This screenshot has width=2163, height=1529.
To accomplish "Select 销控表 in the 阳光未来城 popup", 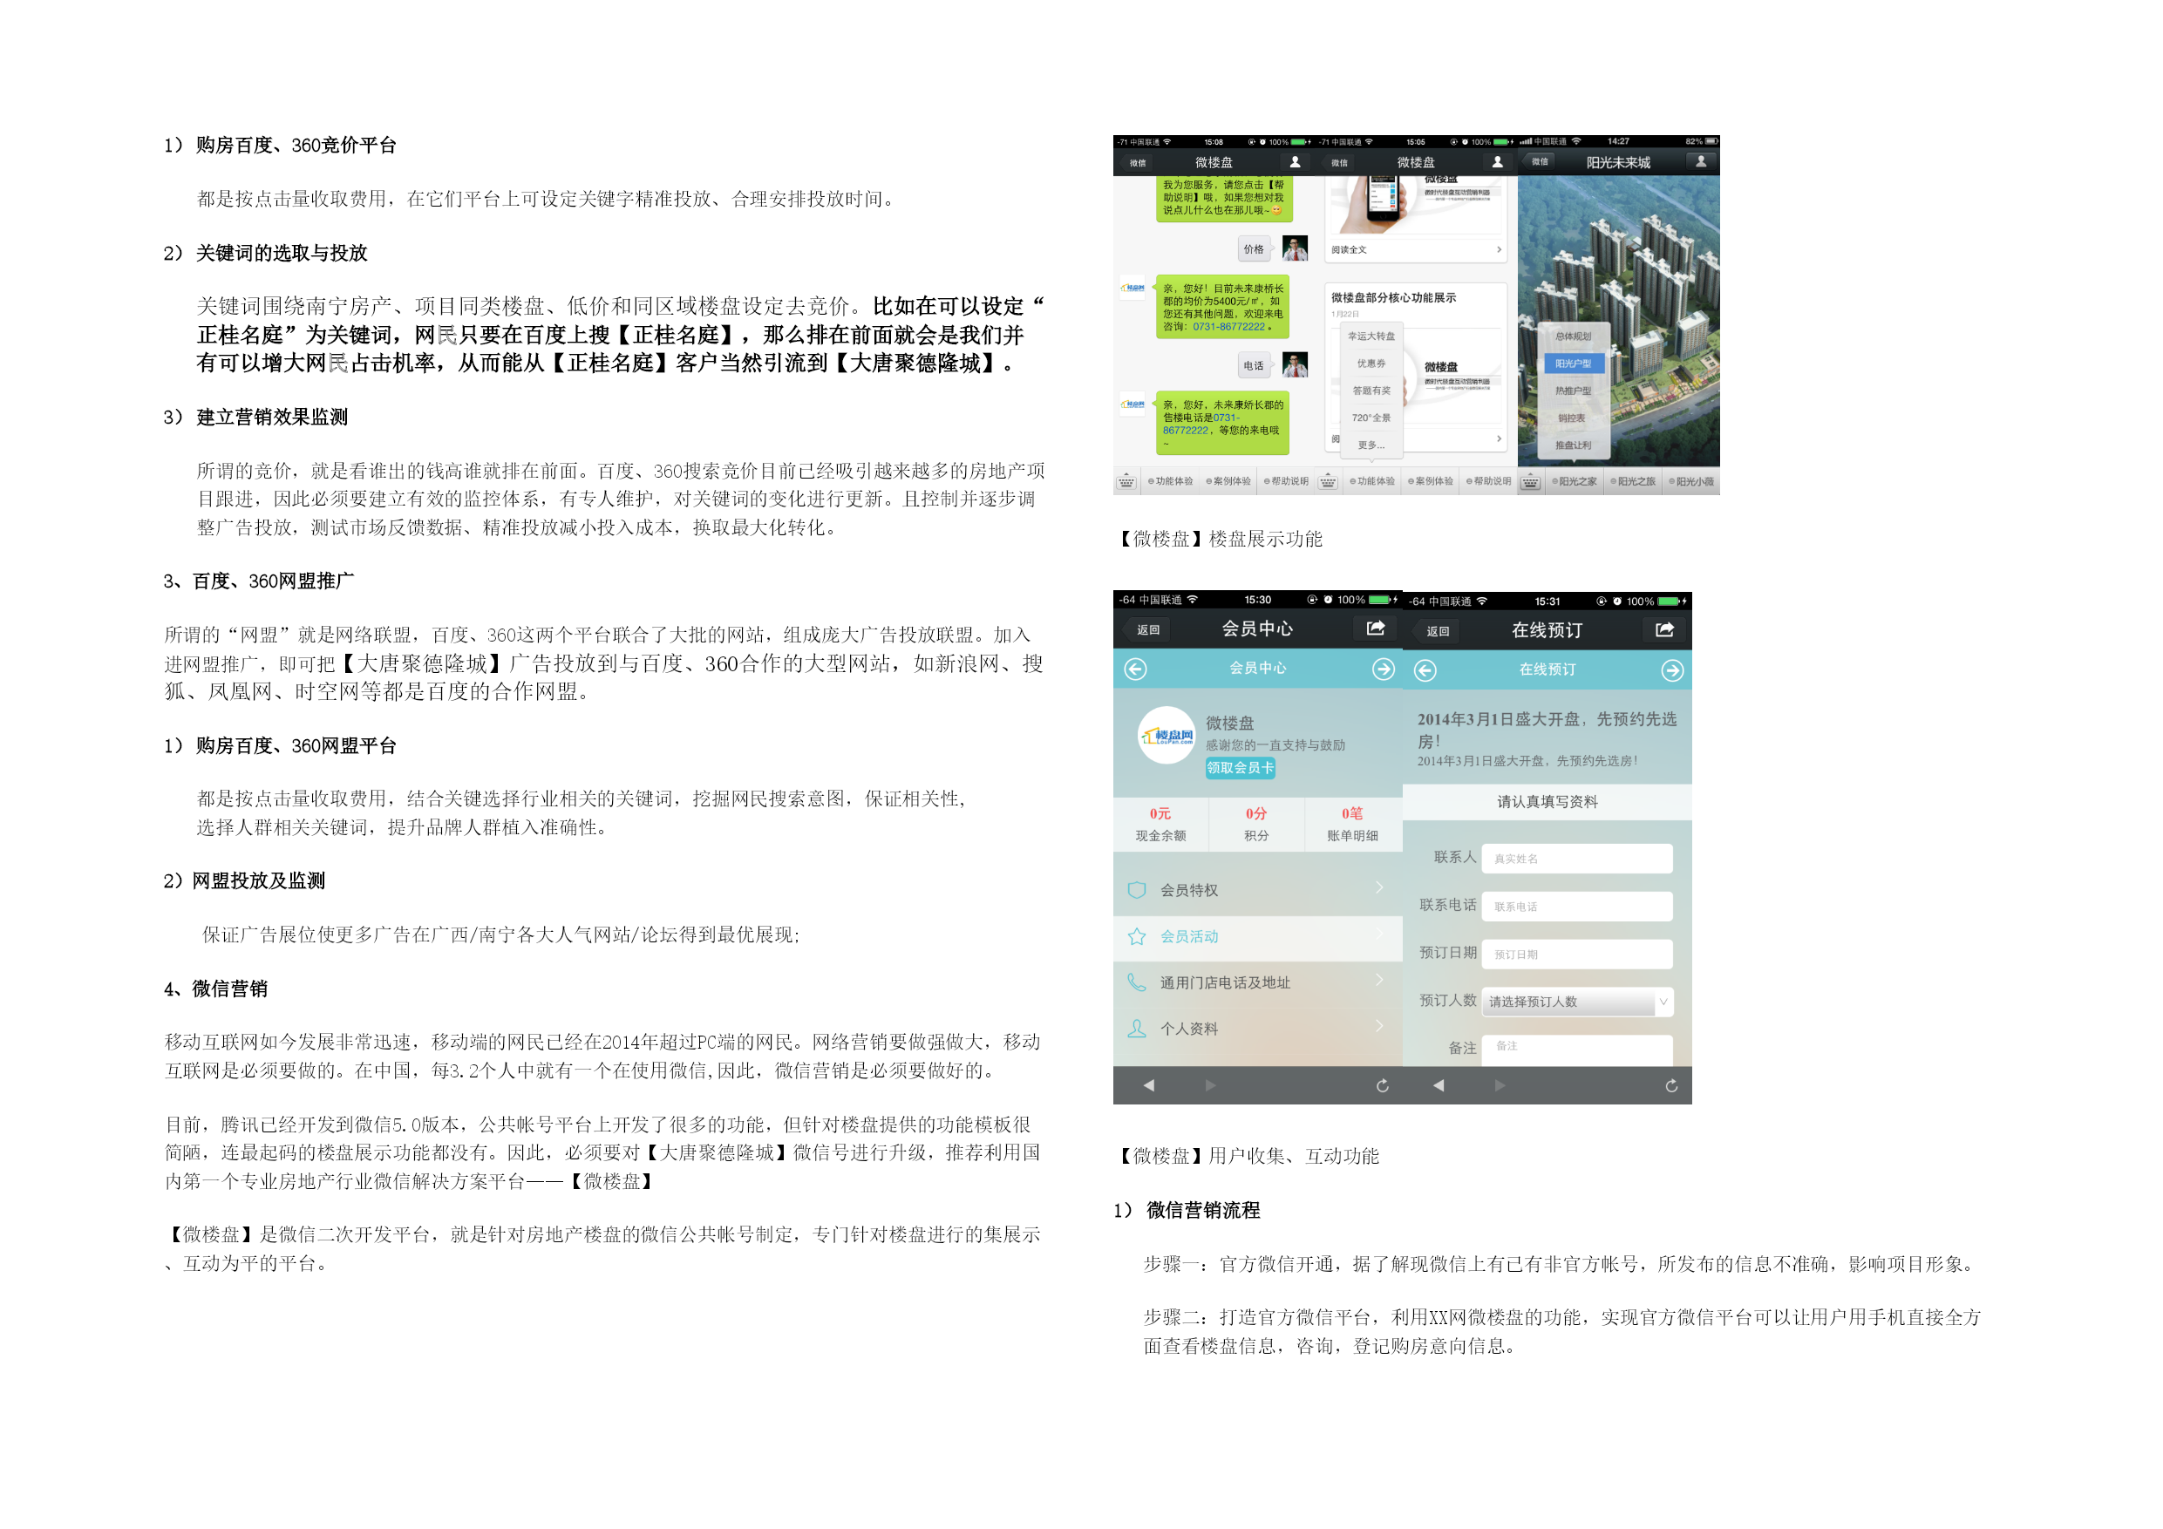I will pos(1574,418).
